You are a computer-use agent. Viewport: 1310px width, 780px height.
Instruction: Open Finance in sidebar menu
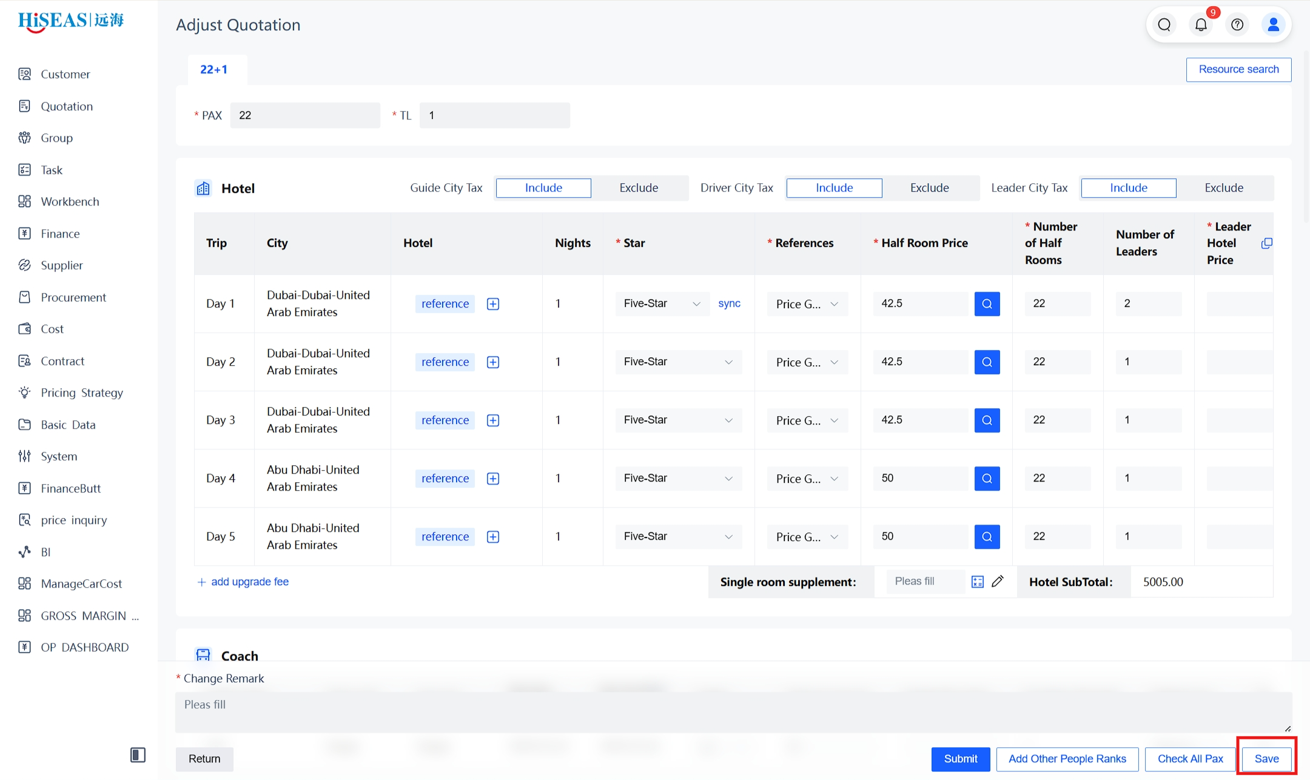point(60,234)
